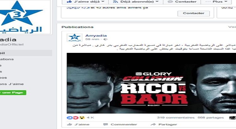The width and height of the screenshot is (236, 129).
Task: Click the green create une Page button
Action: [x=13, y=93]
